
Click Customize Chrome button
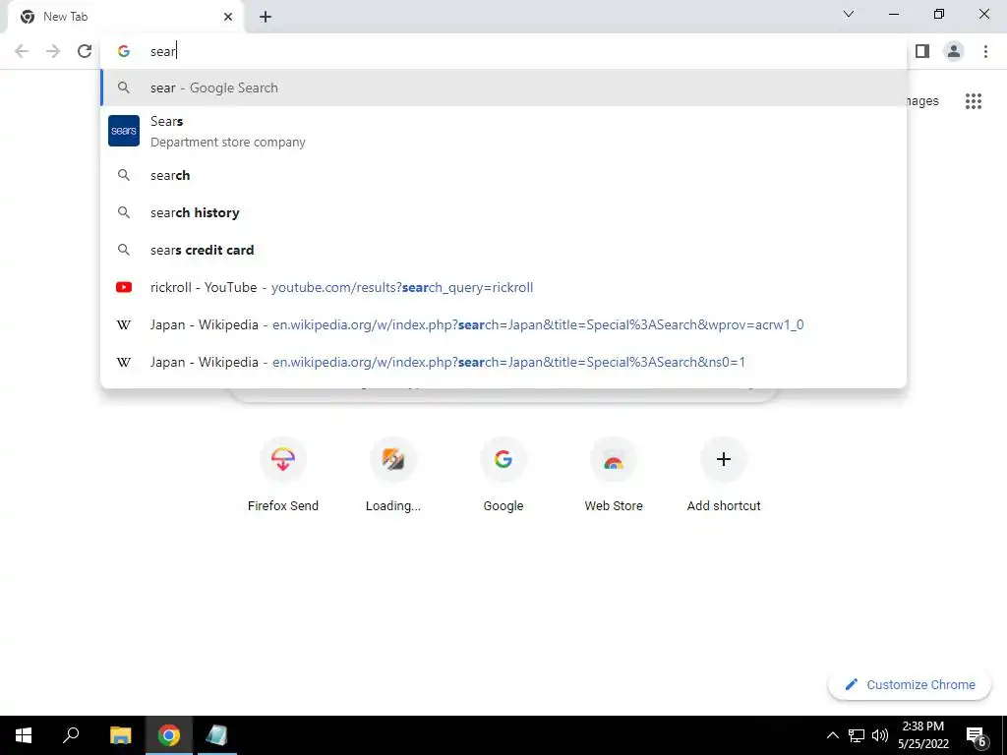[910, 685]
